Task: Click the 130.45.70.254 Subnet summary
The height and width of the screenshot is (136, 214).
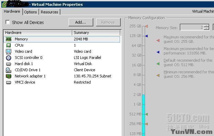Action: 92,76
